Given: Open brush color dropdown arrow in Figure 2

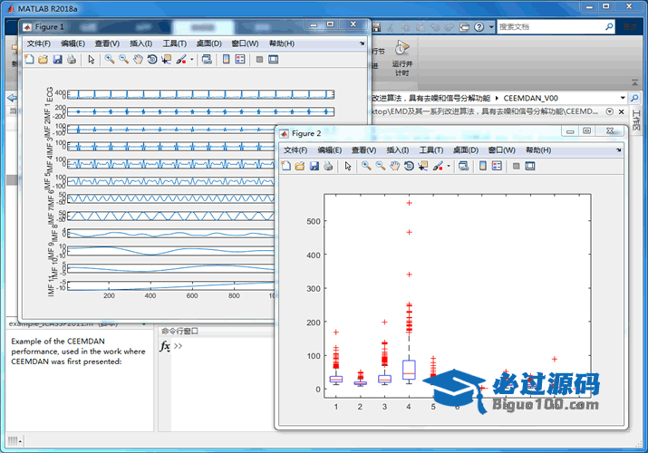Looking at the screenshot, I should point(449,166).
